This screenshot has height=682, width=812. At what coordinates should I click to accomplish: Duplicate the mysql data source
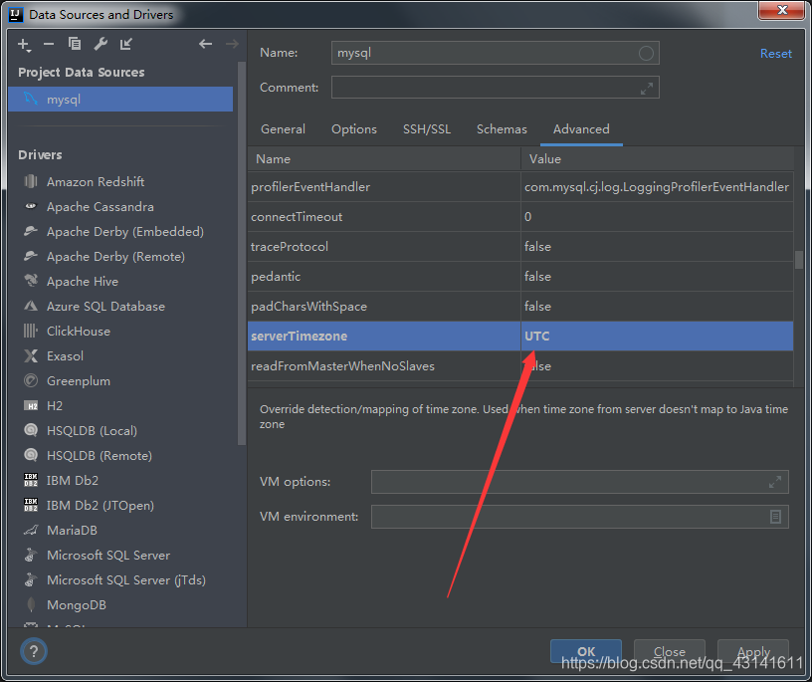coord(75,44)
